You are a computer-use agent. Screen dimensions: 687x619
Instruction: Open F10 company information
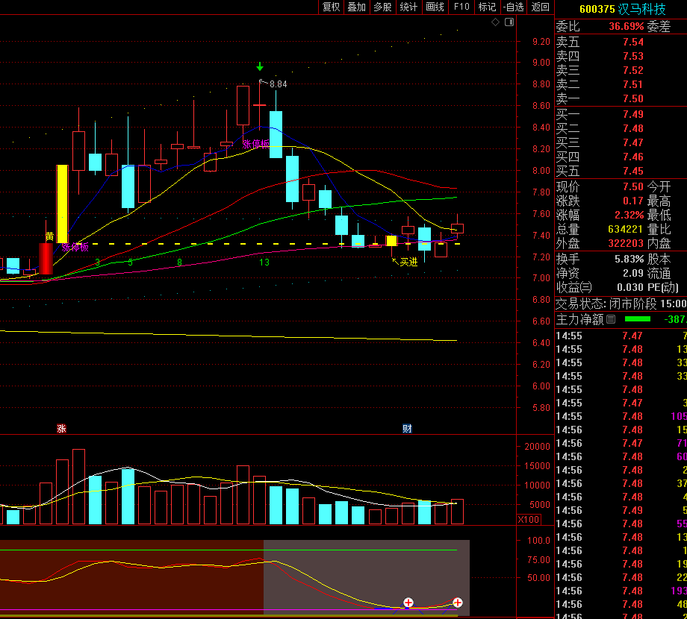[461, 7]
